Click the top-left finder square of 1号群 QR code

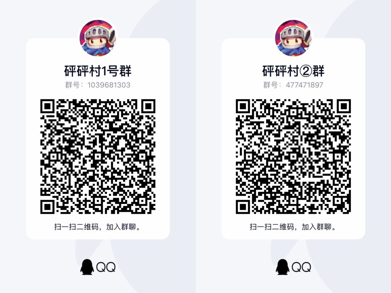pyautogui.click(x=47, y=106)
